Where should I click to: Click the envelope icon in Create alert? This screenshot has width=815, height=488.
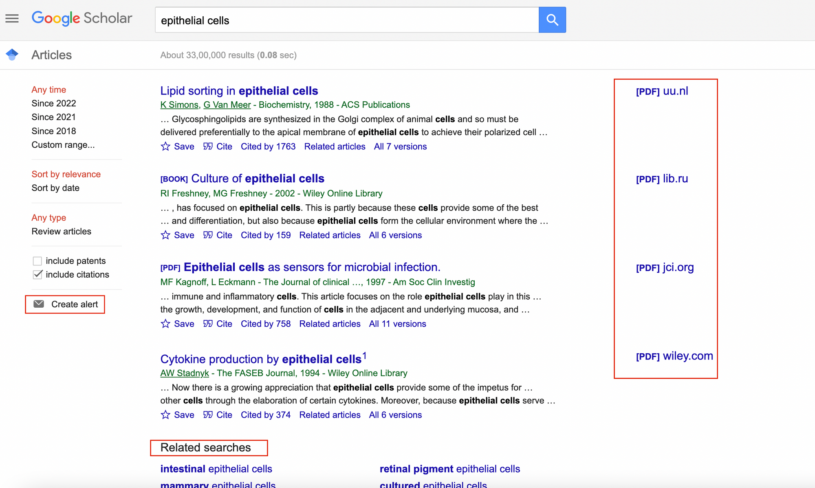tap(39, 304)
